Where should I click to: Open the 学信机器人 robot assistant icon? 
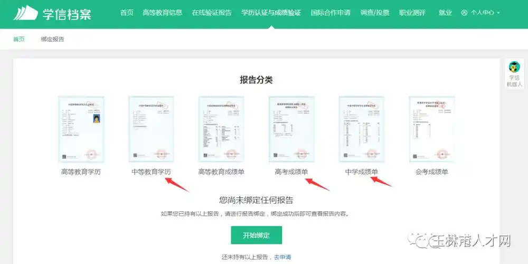(x=514, y=67)
